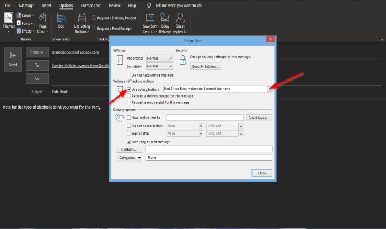Click the Voting and Tracking options icon
The height and width of the screenshot is (229, 386).
tap(120, 90)
